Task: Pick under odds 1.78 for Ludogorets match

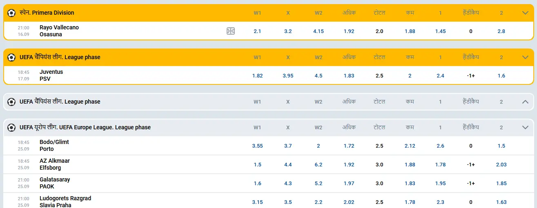Action: tap(410, 202)
